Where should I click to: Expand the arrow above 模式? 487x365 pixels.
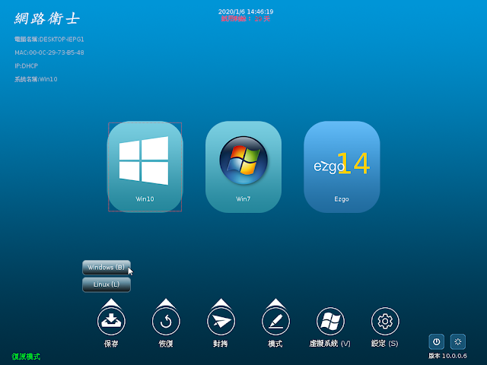[275, 303]
